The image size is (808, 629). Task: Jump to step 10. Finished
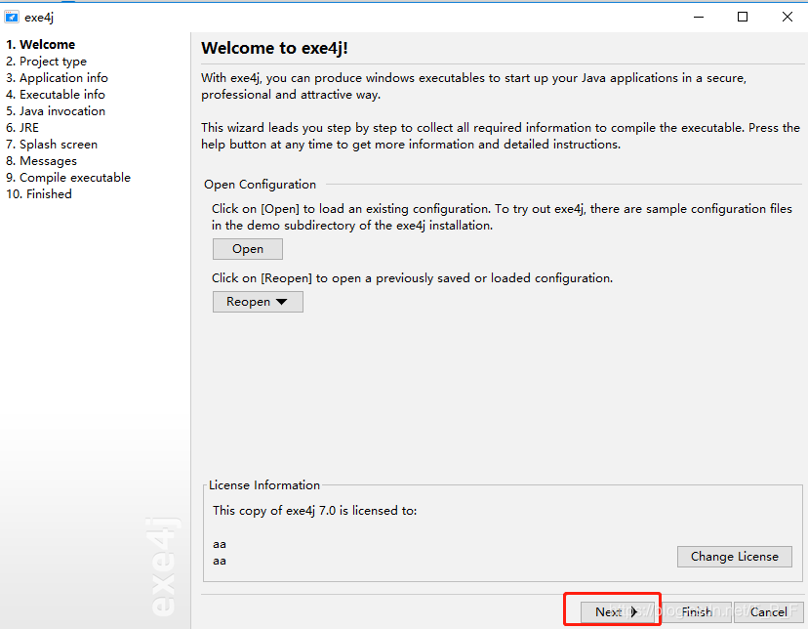39,193
